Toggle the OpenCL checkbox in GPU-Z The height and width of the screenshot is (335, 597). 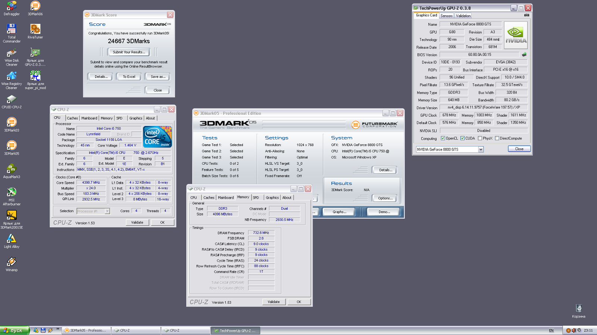443,138
